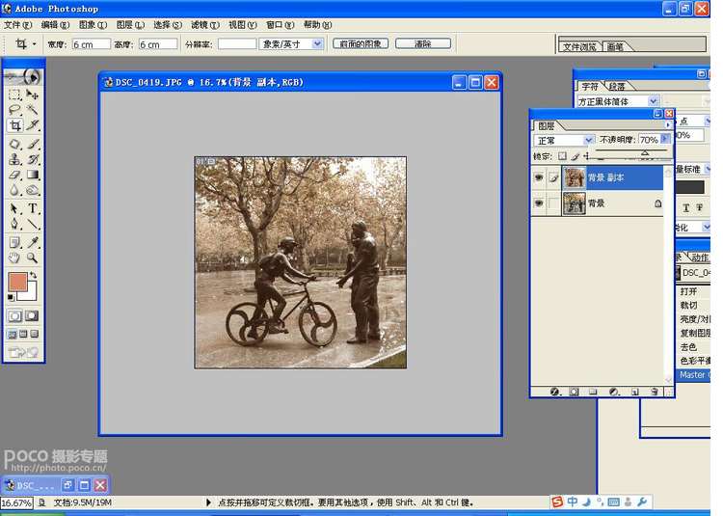Select the Lasso tool

(14, 110)
